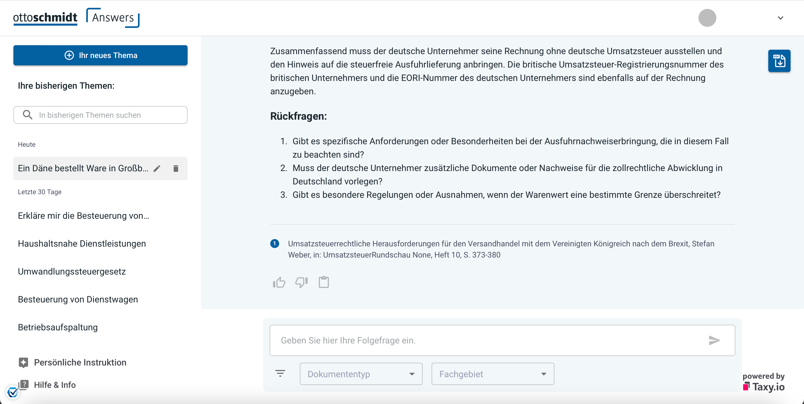Image resolution: width=804 pixels, height=404 pixels.
Task: Click the Answers logo
Action: [x=113, y=18]
